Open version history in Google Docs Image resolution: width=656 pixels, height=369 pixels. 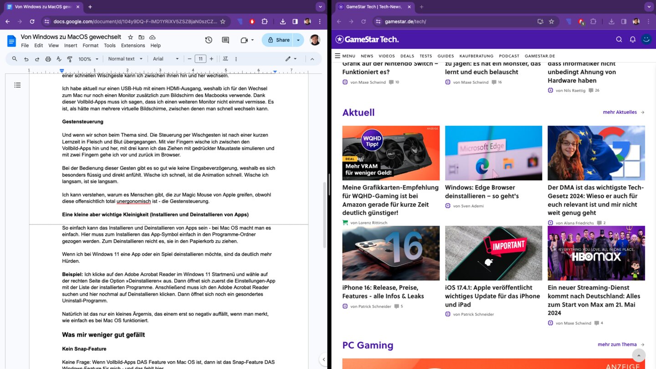click(x=209, y=40)
